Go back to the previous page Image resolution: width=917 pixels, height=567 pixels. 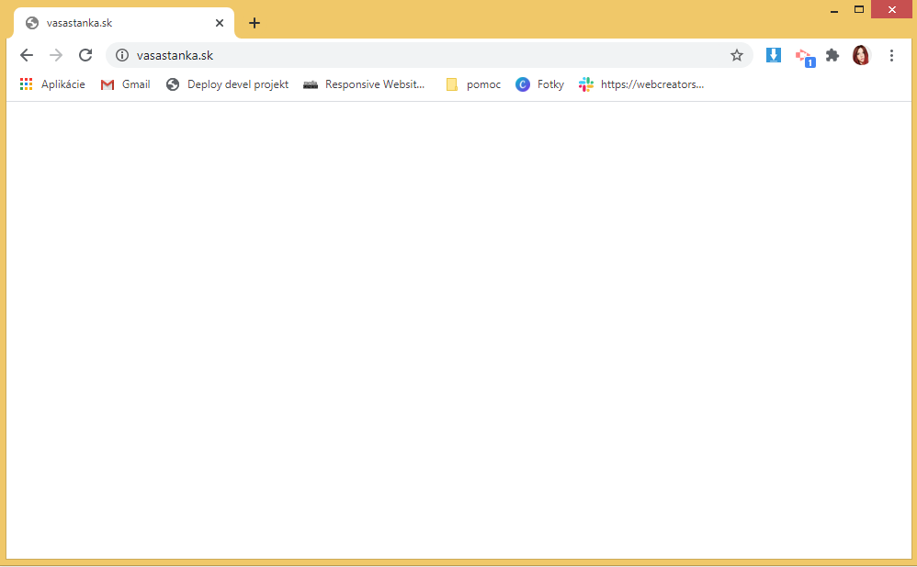[x=27, y=55]
